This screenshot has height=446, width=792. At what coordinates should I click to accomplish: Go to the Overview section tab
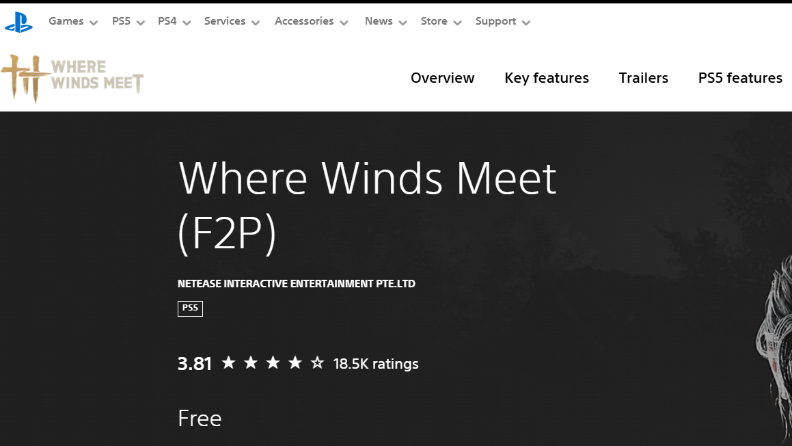[x=442, y=78]
